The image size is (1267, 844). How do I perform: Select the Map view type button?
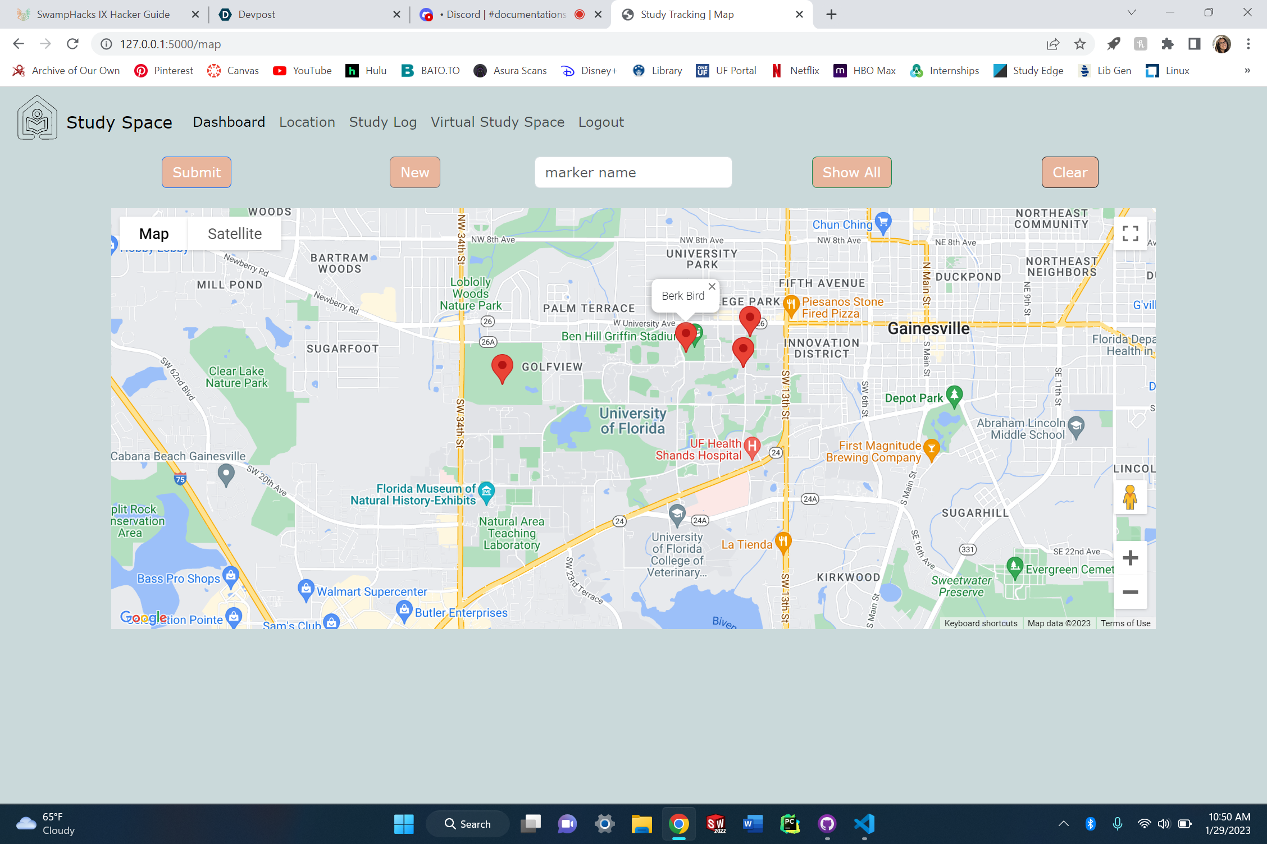point(154,233)
